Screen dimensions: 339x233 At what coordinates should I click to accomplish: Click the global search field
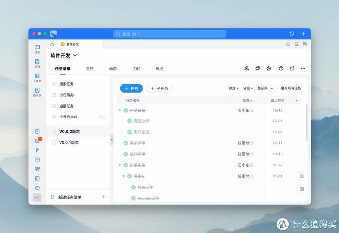pyautogui.click(x=169, y=34)
